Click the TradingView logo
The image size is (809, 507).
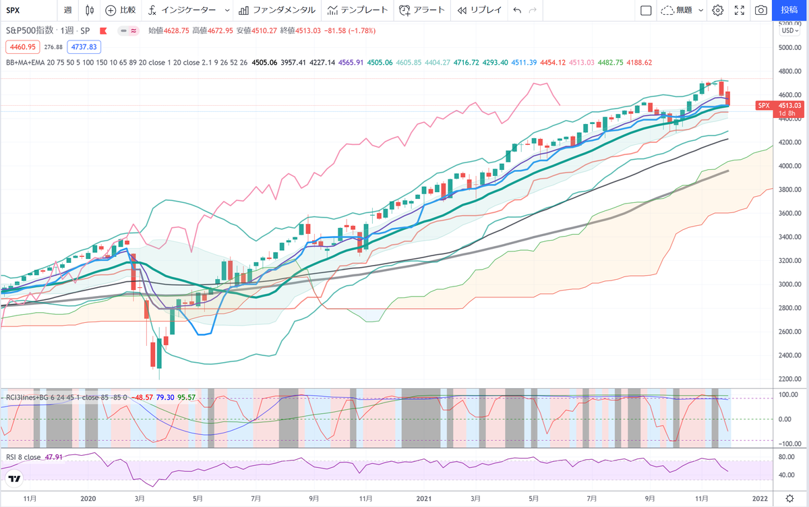pos(13,479)
